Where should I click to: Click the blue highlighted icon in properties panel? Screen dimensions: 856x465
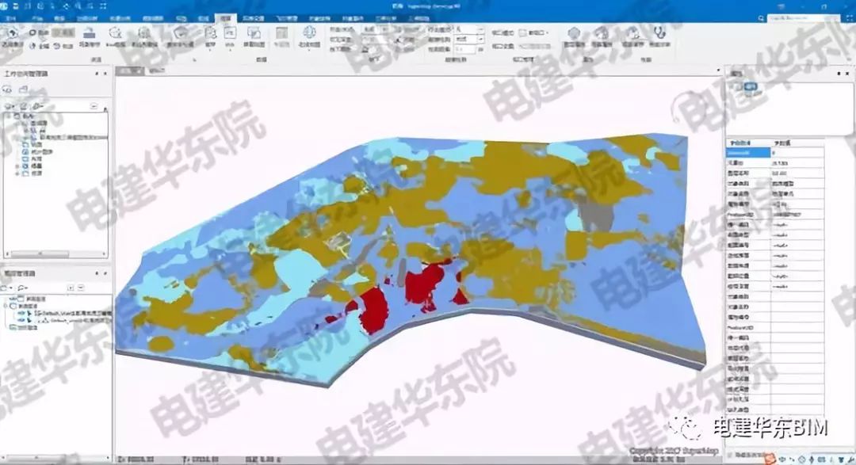(x=751, y=86)
